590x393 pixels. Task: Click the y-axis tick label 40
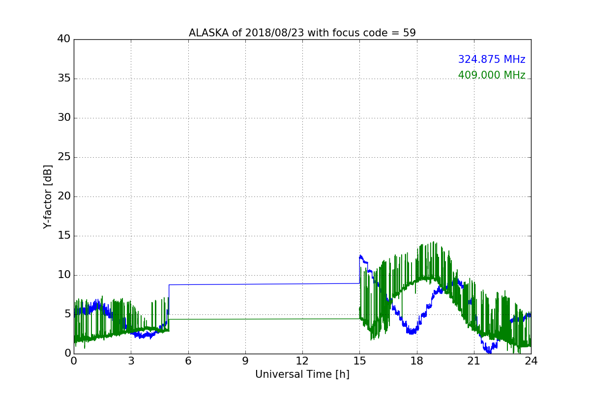click(x=64, y=39)
